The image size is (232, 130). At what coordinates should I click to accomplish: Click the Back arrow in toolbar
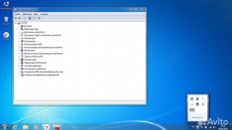click(16, 18)
